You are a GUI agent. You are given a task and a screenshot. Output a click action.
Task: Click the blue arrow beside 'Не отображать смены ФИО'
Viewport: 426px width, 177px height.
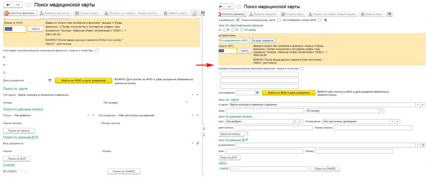(x=325, y=20)
